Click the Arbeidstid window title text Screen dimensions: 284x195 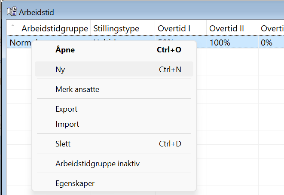point(37,12)
